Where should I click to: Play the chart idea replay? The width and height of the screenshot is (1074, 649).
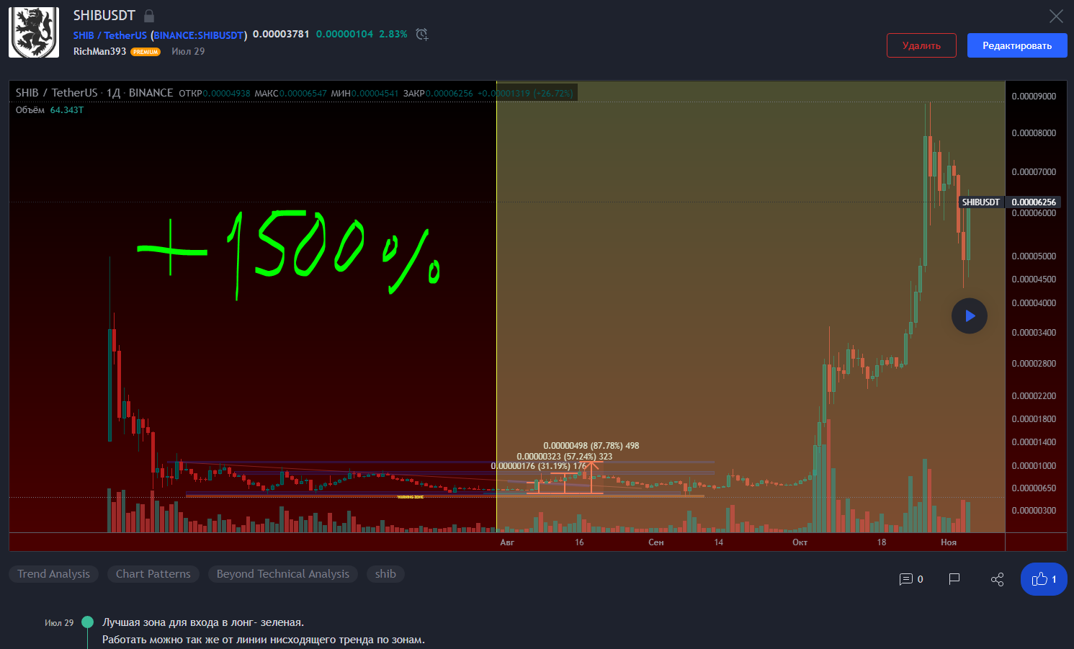point(970,315)
